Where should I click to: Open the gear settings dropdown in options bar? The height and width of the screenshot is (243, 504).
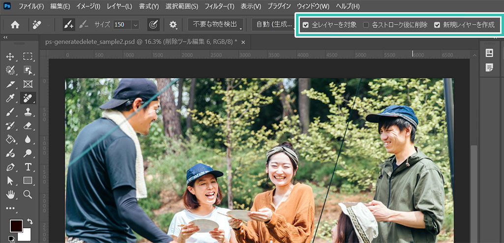pyautogui.click(x=173, y=24)
